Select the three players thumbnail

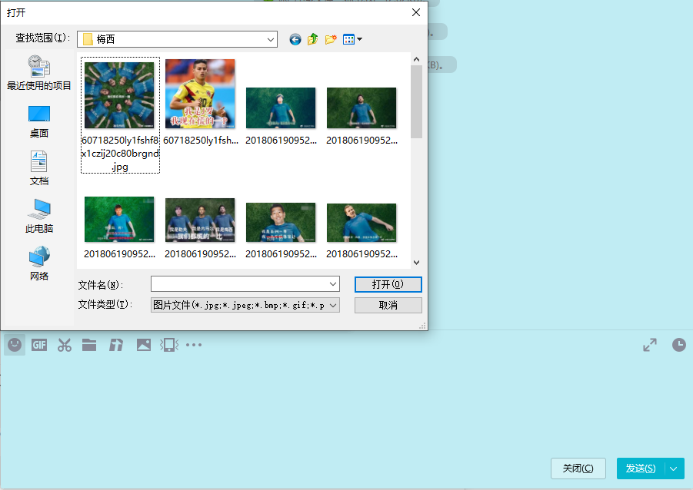click(200, 220)
